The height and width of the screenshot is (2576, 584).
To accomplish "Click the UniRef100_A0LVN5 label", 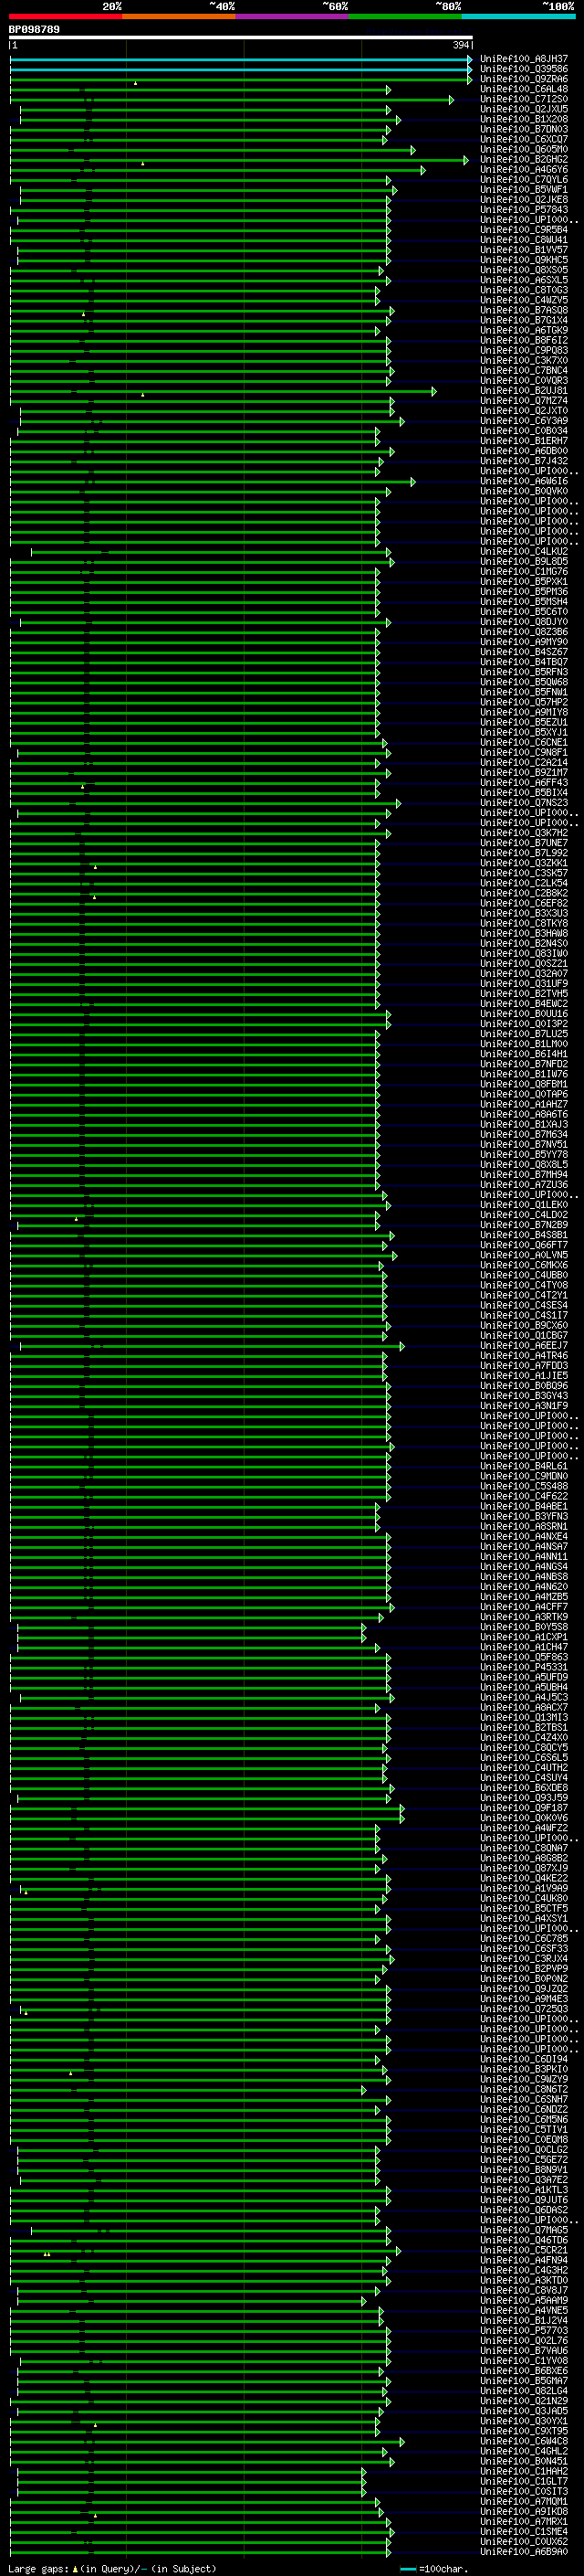I will tap(524, 1255).
